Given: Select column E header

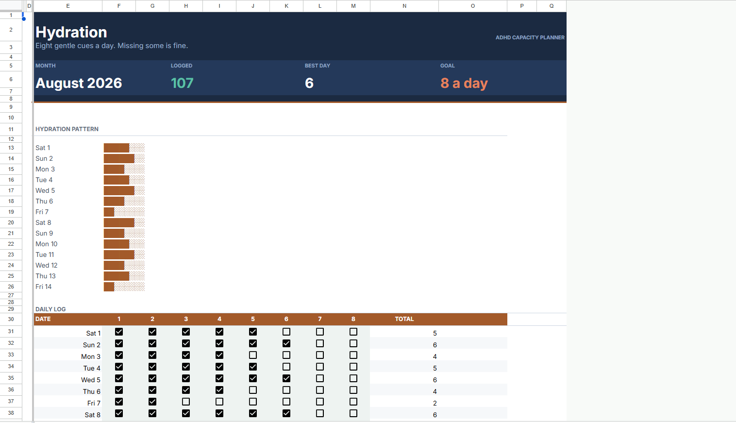Looking at the screenshot, I should click(x=68, y=6).
